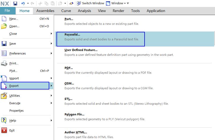
Task: Click the NX logo
Action: coord(5,3)
